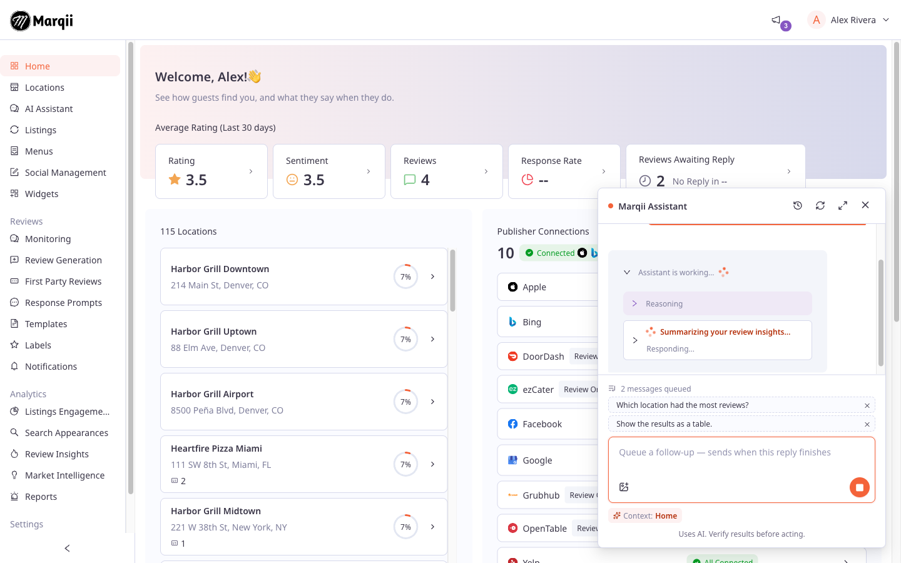This screenshot has width=901, height=563.
Task: Open AI Assistant in sidebar
Action: pos(60,109)
